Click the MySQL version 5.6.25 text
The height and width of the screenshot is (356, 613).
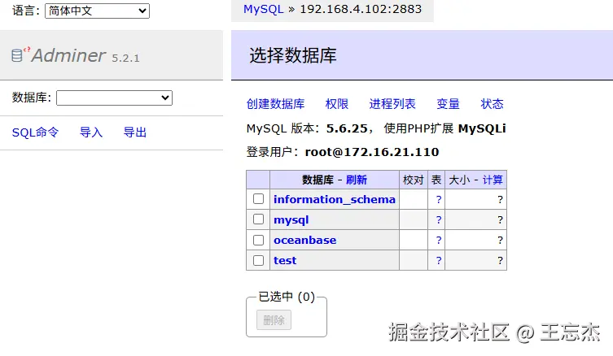tap(347, 128)
